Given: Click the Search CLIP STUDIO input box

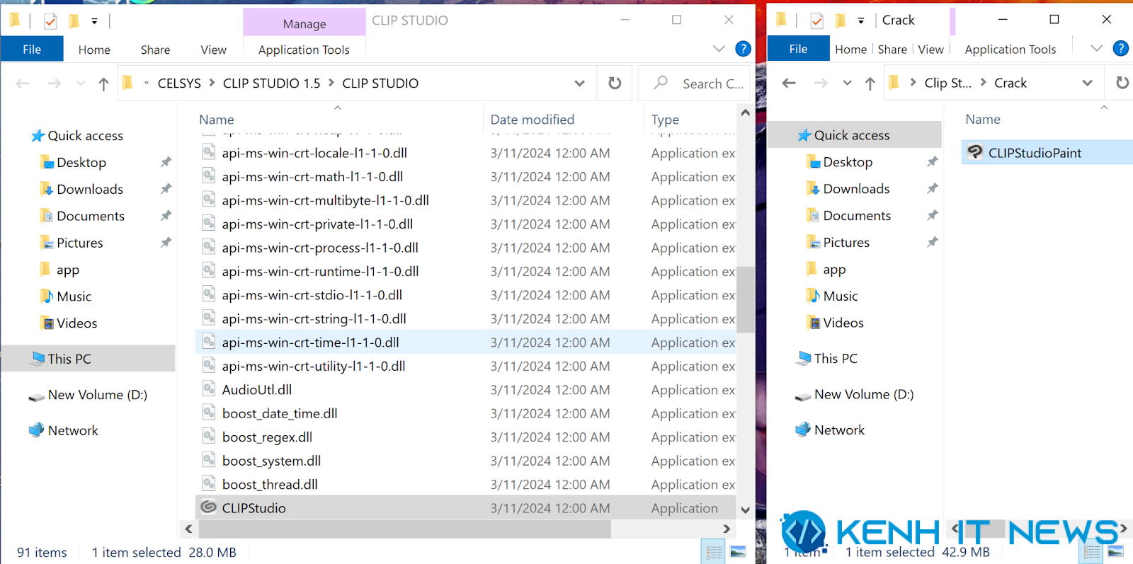Looking at the screenshot, I should click(694, 84).
